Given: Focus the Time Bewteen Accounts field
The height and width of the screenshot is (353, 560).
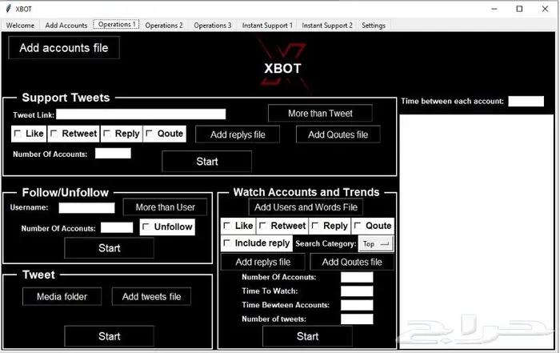Looking at the screenshot, I should tap(357, 305).
